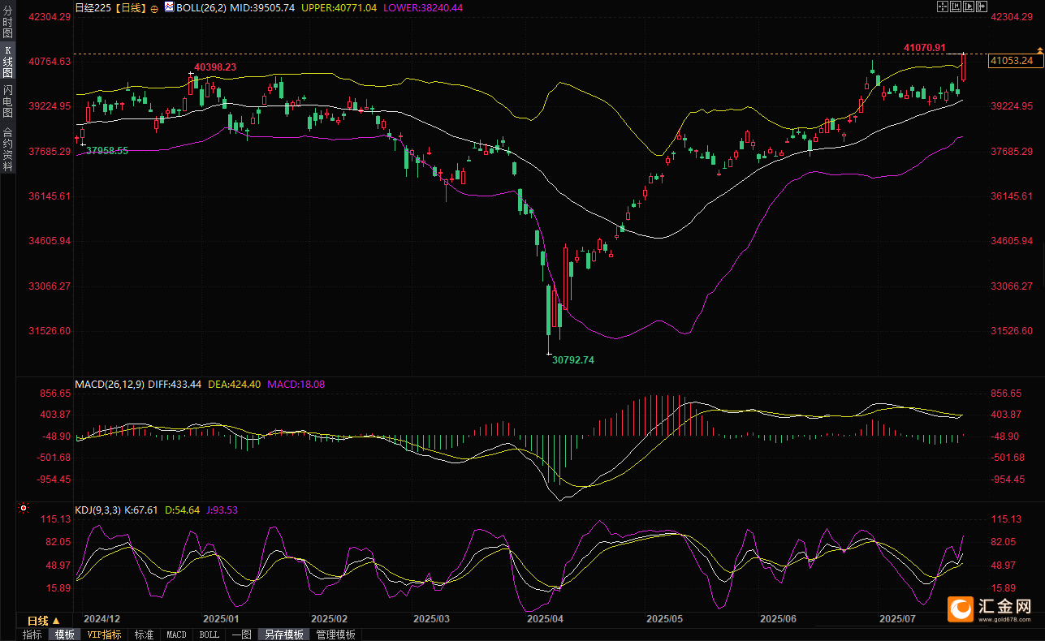Image resolution: width=1045 pixels, height=641 pixels.
Task: Click the circled plus icon beside 日线
Action: [154, 7]
